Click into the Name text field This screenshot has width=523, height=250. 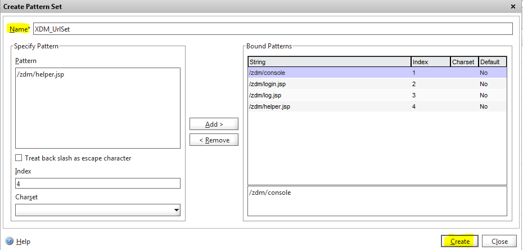273,29
